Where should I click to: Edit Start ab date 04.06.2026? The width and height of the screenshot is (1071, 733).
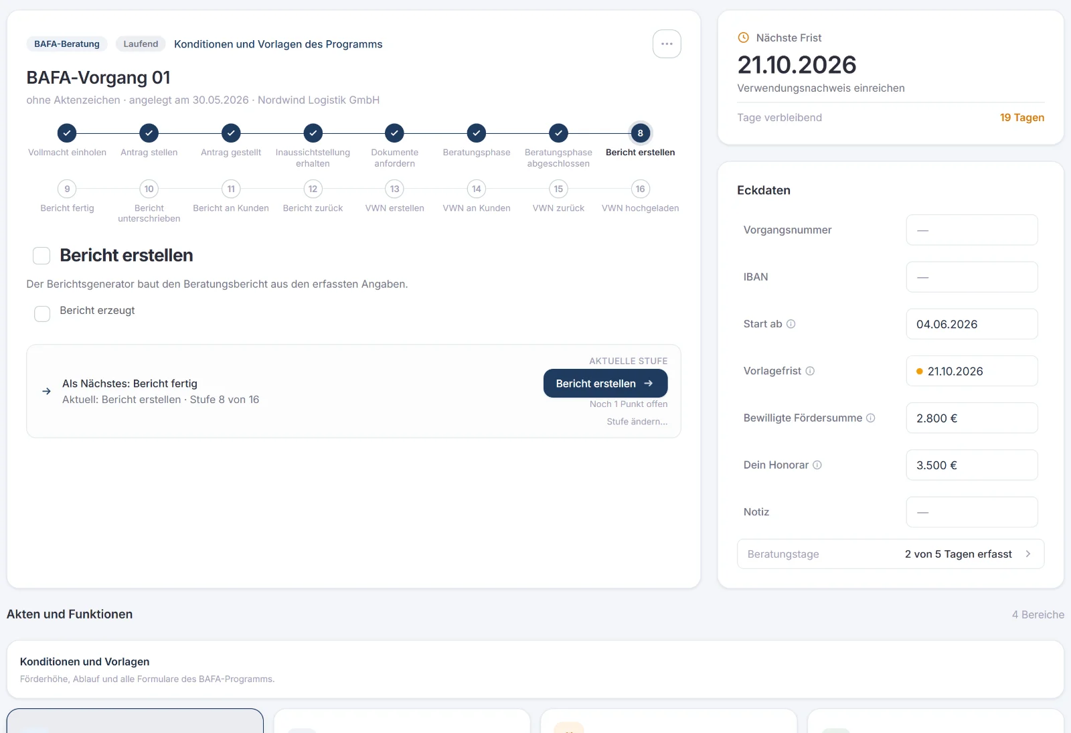click(x=972, y=324)
